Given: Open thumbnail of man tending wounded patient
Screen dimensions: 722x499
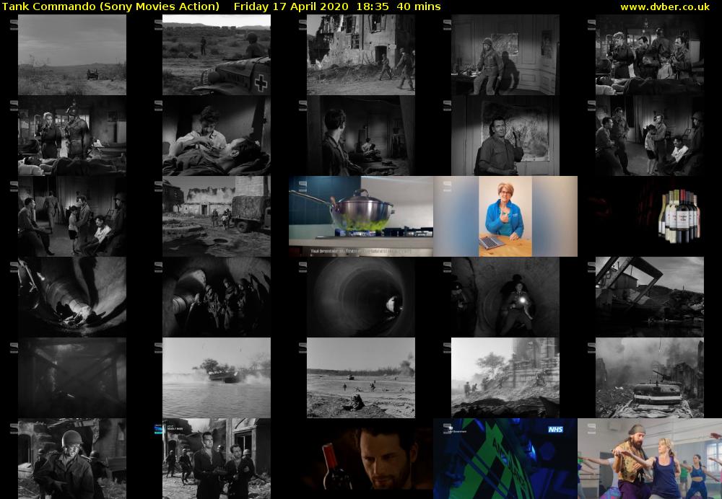Looking at the screenshot, I should 217,136.
